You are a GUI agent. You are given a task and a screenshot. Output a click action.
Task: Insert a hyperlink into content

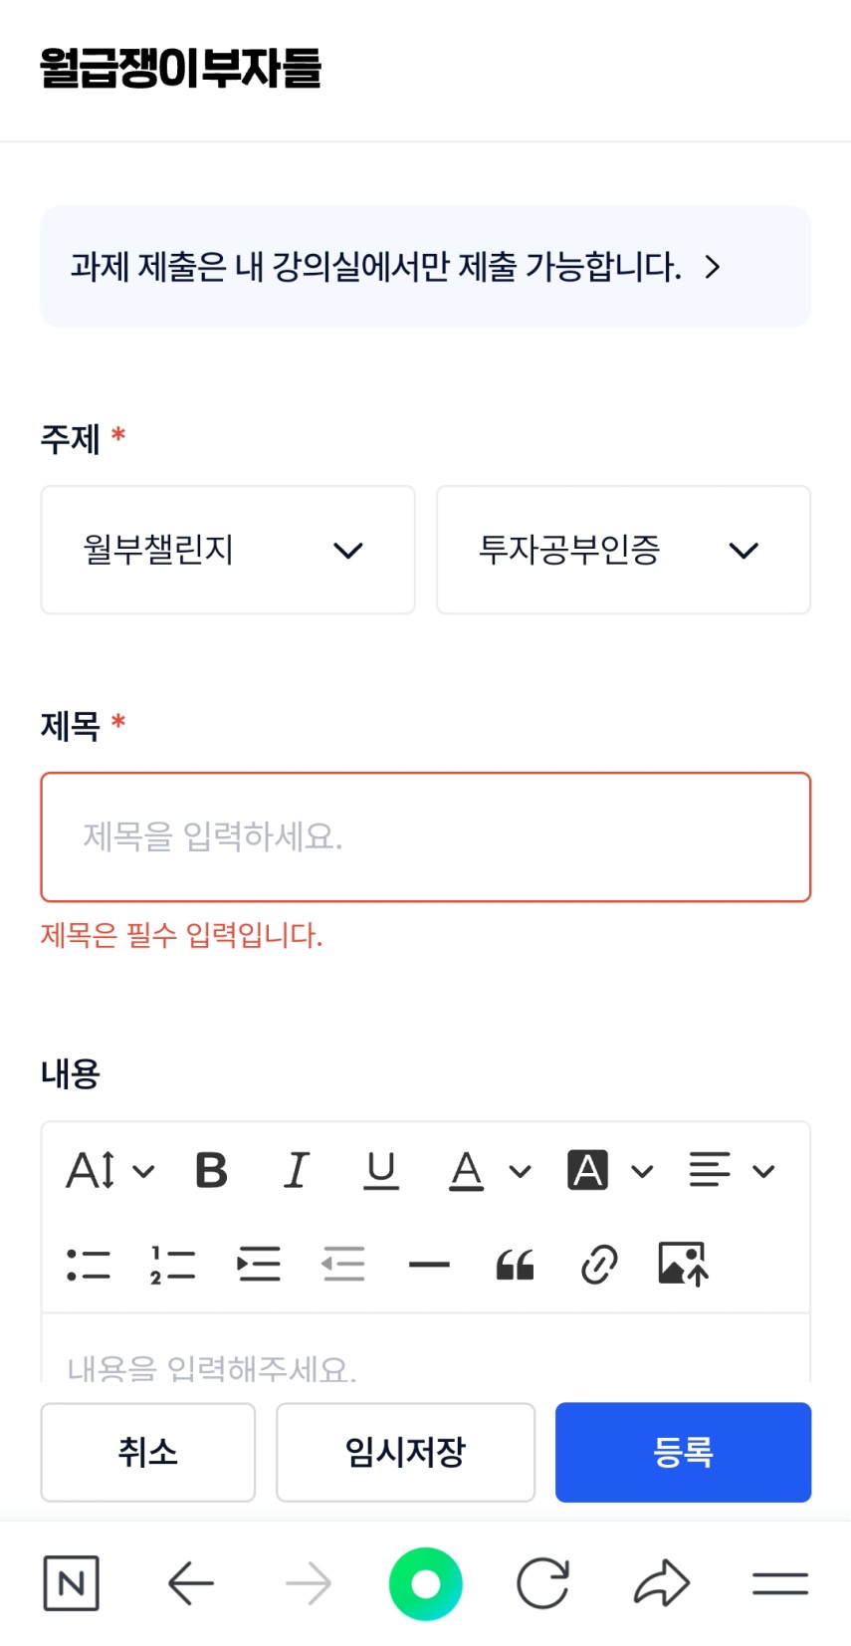pyautogui.click(x=599, y=1265)
